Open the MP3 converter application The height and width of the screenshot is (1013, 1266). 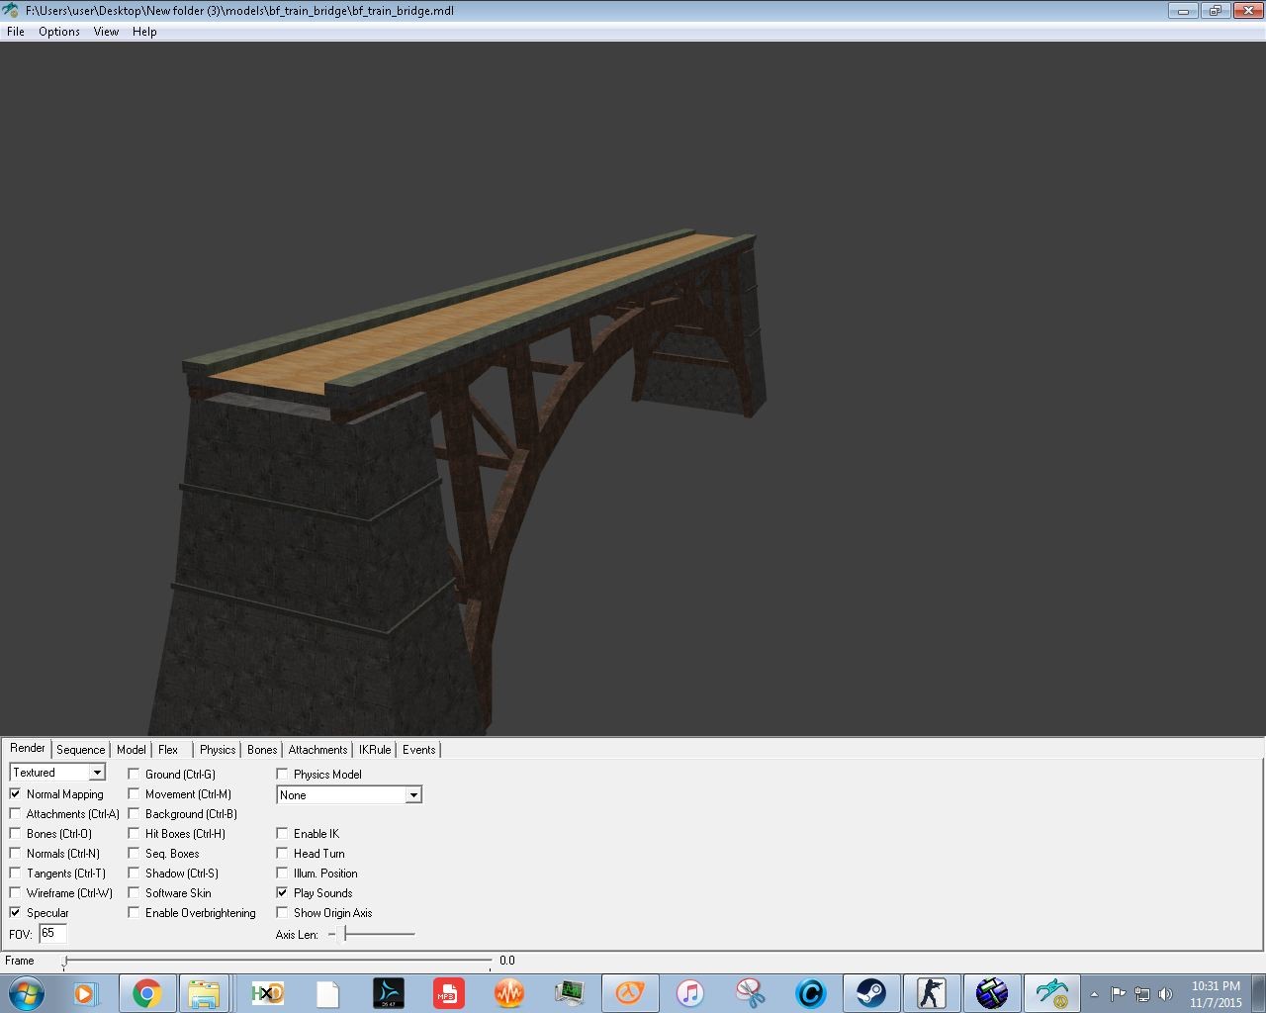point(449,992)
